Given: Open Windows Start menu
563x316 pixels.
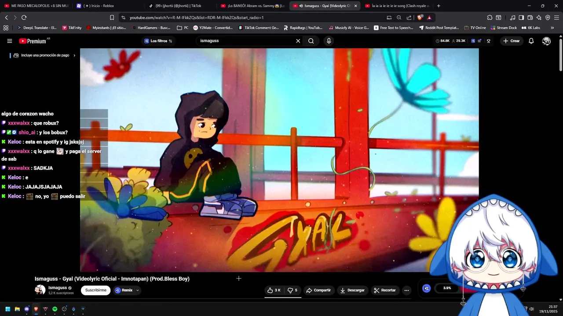Looking at the screenshot, I should (x=7, y=309).
